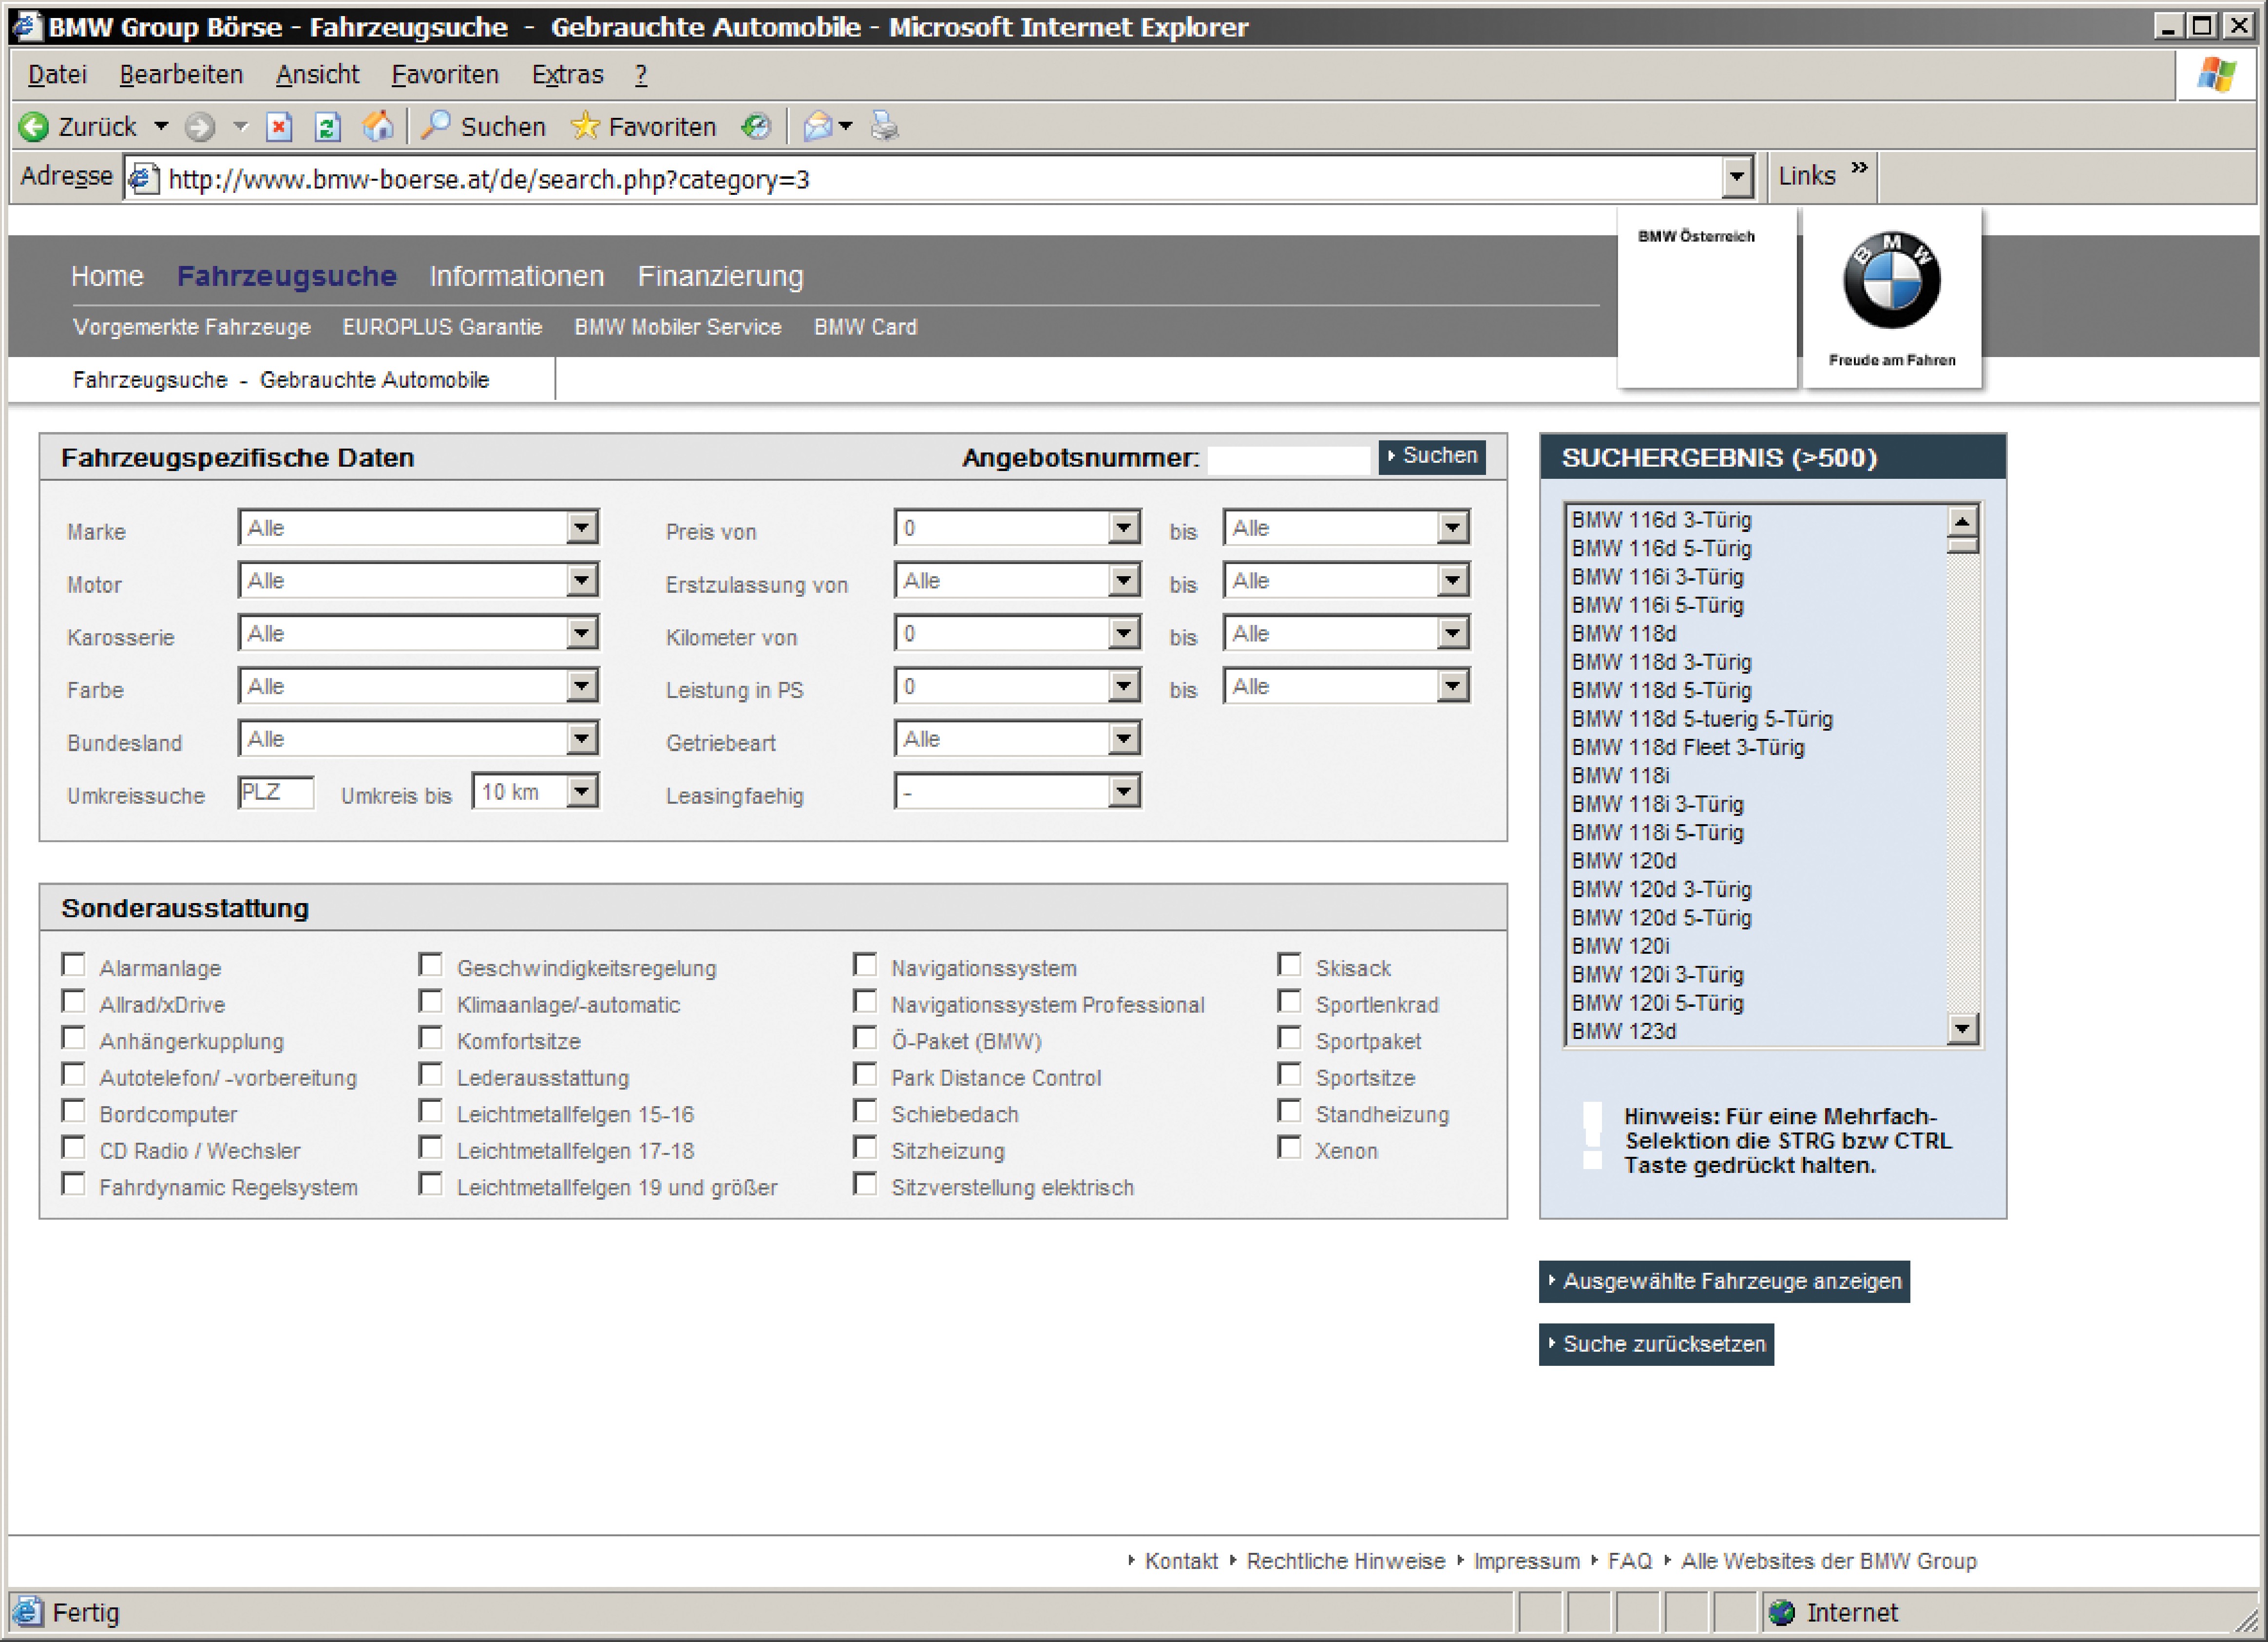The height and width of the screenshot is (1642, 2268).
Task: Click the Home page house icon
Action: [x=378, y=127]
